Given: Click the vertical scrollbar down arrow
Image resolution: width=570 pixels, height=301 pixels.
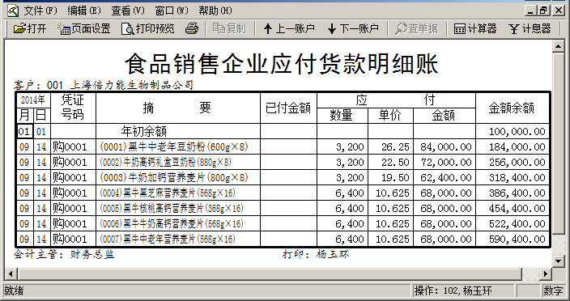Looking at the screenshot, I should (558, 261).
